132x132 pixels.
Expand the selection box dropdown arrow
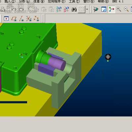[x=87, y=9]
